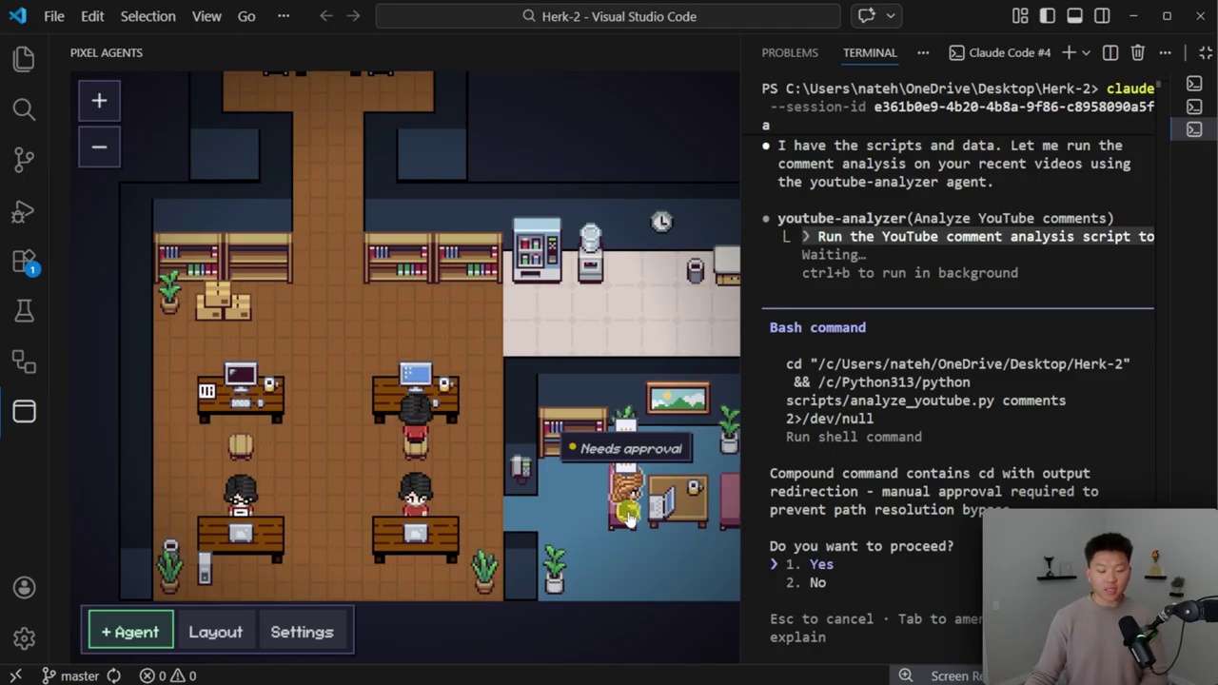Open the remote window status icon
Screen dimensions: 1218x685
15,675
